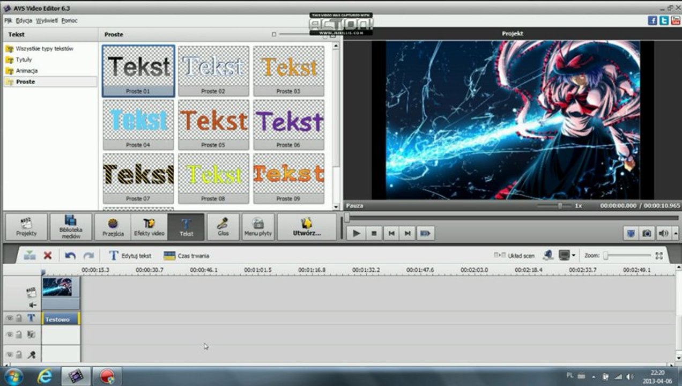
Task: Click Edytuj tekst button
Action: (130, 256)
